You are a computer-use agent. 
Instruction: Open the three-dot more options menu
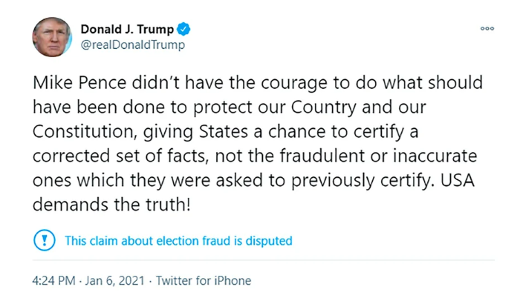487,28
